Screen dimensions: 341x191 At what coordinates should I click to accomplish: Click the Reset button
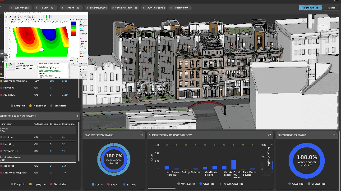pos(331,8)
